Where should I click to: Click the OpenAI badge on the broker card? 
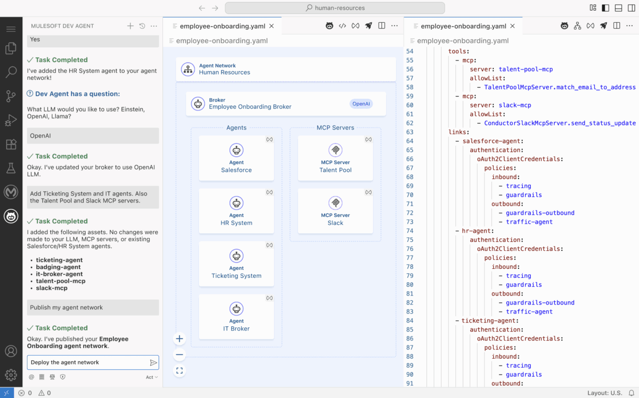(361, 104)
